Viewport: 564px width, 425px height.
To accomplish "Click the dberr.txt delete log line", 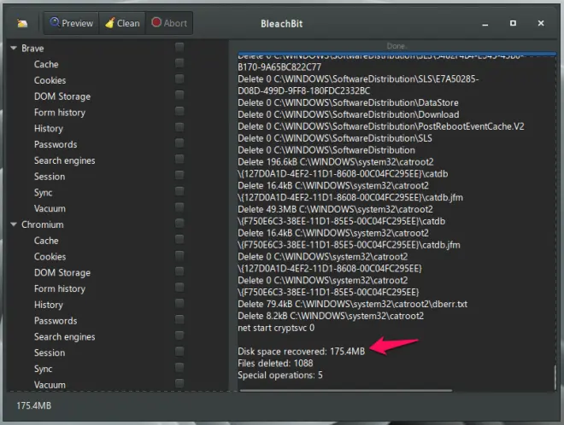I will pos(352,304).
